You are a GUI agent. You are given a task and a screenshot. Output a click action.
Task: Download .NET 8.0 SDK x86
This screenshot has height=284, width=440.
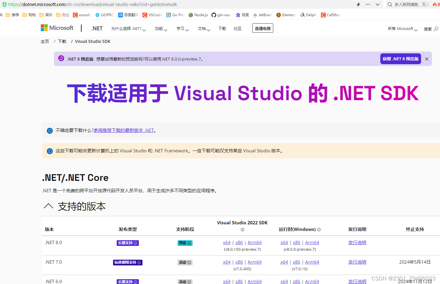tap(239, 243)
